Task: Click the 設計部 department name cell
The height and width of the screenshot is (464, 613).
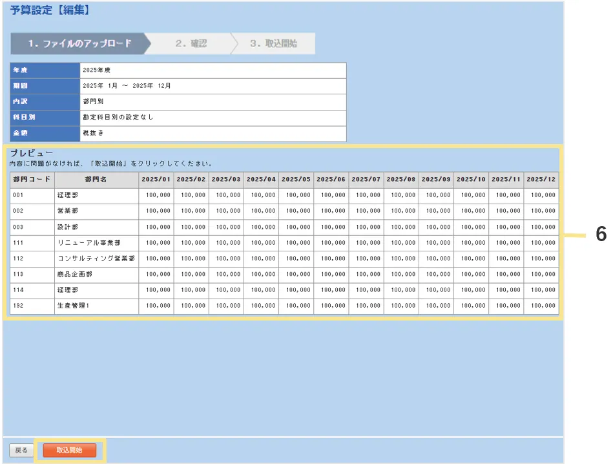Action: click(x=68, y=227)
